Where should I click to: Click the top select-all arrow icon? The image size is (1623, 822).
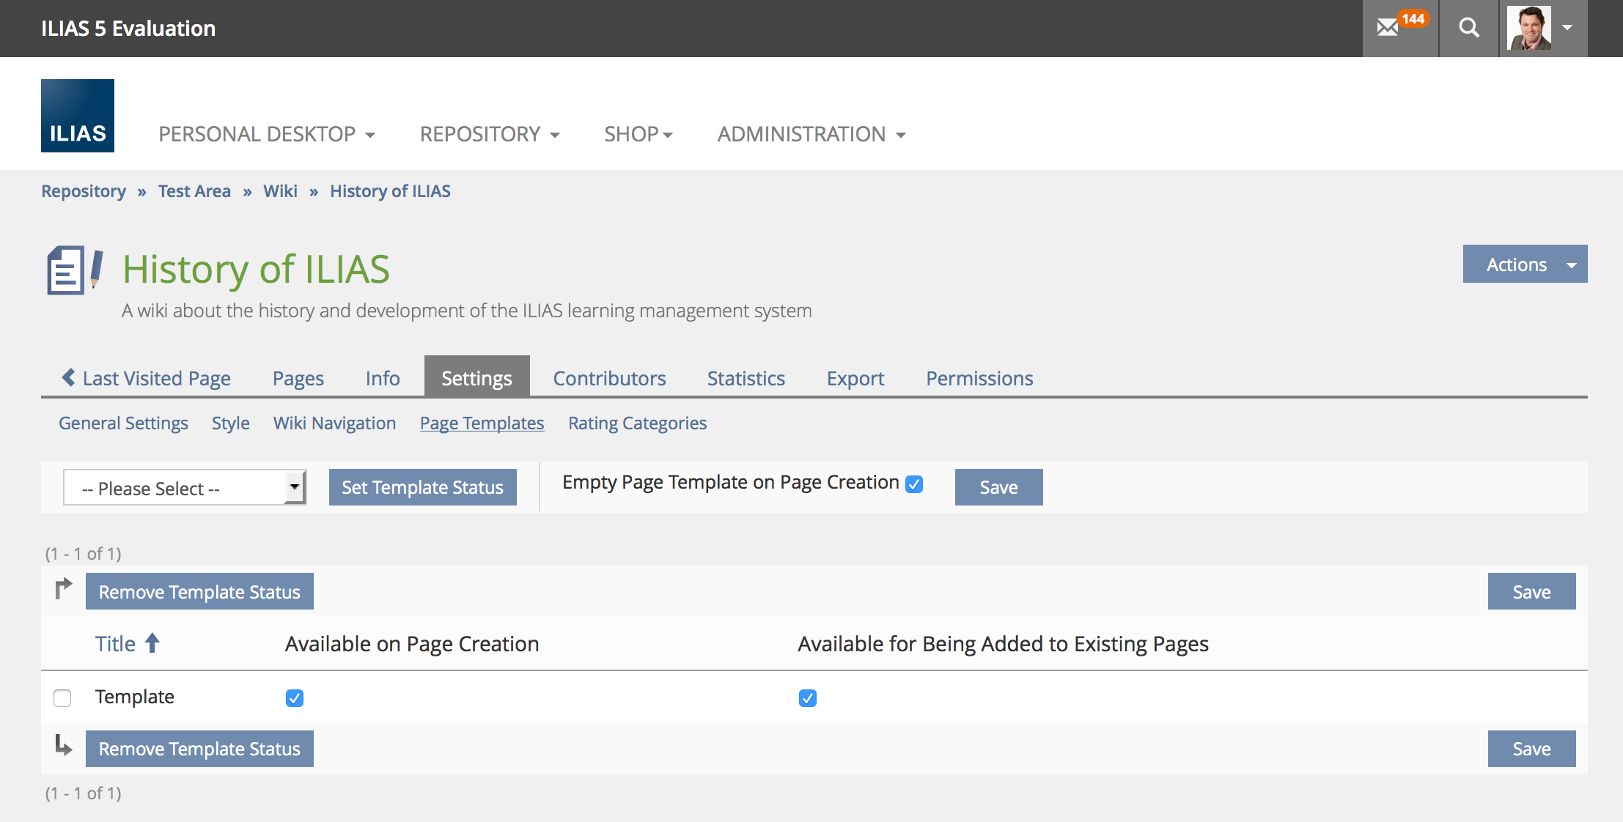click(x=64, y=588)
